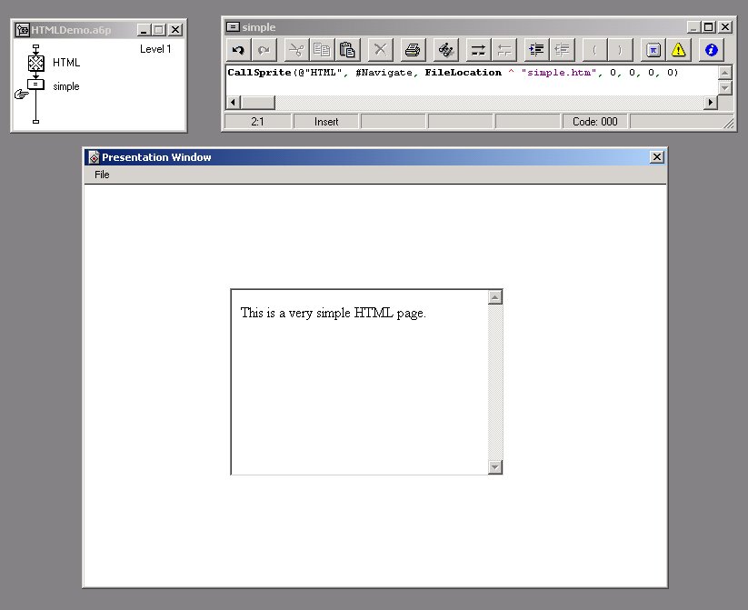Close the Presentation Window

(x=657, y=157)
